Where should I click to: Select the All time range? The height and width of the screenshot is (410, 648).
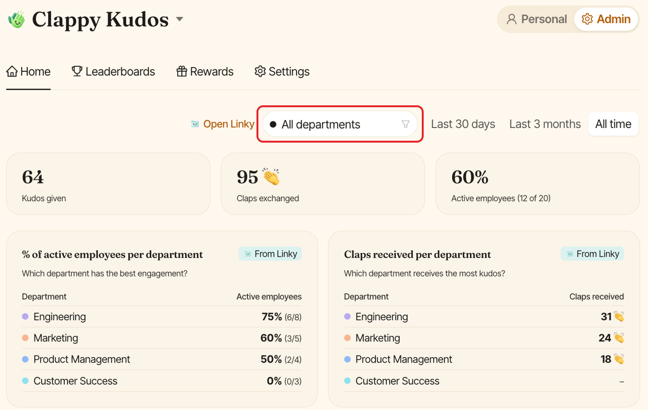click(613, 124)
